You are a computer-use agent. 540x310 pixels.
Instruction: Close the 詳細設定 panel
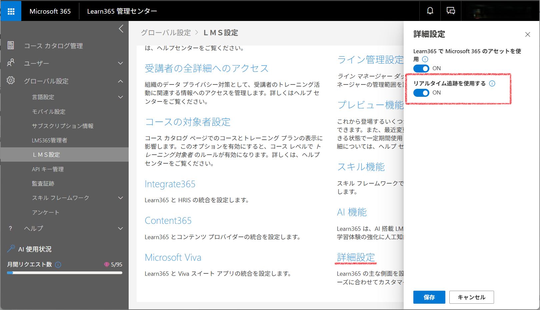coord(528,34)
